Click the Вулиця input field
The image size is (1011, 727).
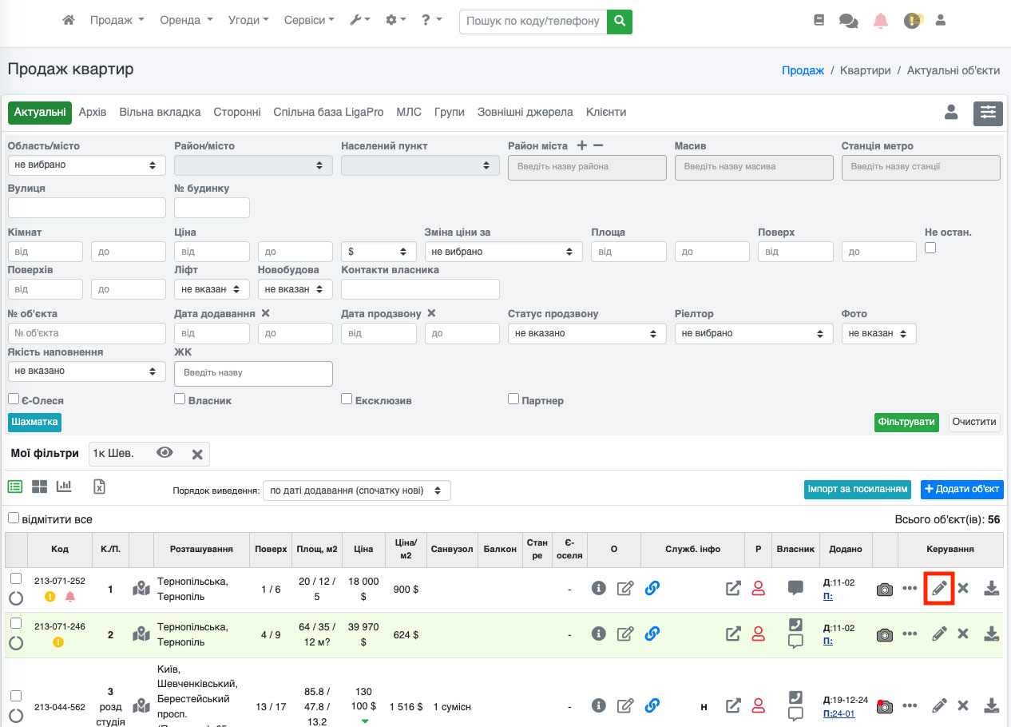tap(86, 208)
